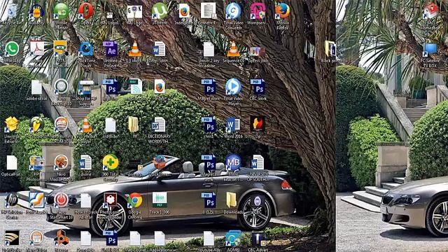Launch the Mozilla Firefox shortcut
This screenshot has width=448, height=252.
tap(283, 12)
